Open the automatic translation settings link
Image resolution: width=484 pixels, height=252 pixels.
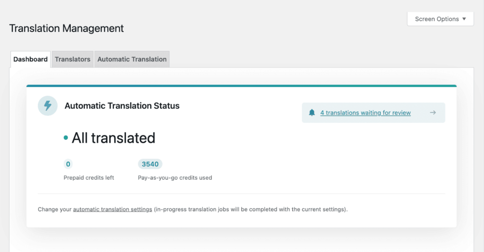[x=112, y=210]
